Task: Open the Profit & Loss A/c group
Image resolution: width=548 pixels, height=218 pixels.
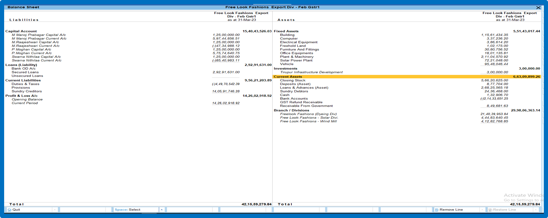Action: (139, 96)
